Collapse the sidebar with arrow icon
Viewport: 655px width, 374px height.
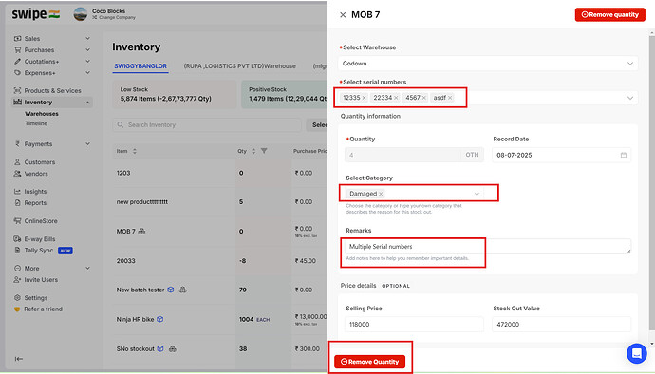tap(19, 359)
